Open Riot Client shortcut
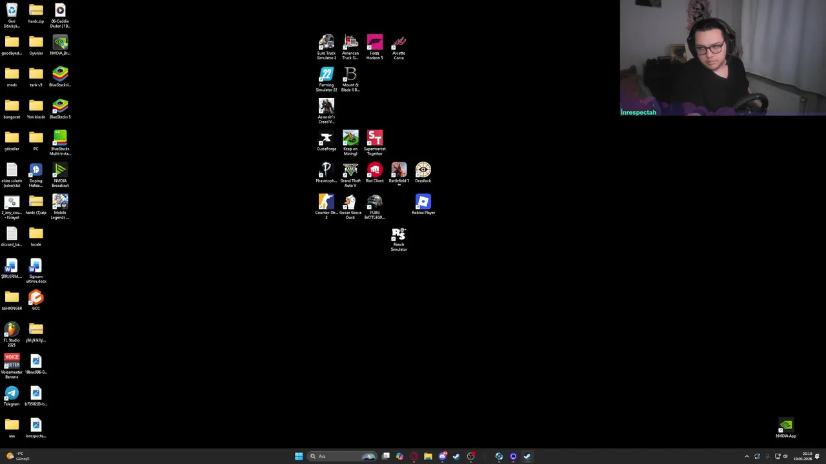This screenshot has height=464, width=826. click(374, 173)
